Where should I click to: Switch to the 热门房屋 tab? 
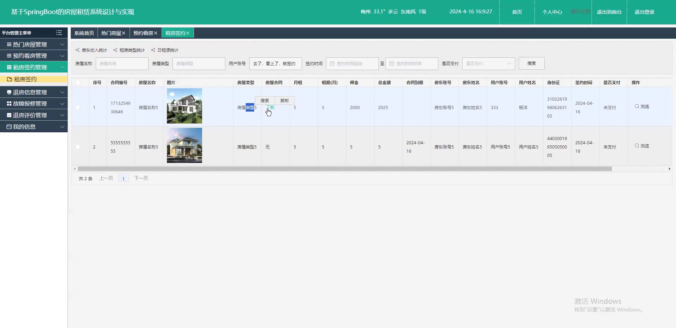coord(111,33)
